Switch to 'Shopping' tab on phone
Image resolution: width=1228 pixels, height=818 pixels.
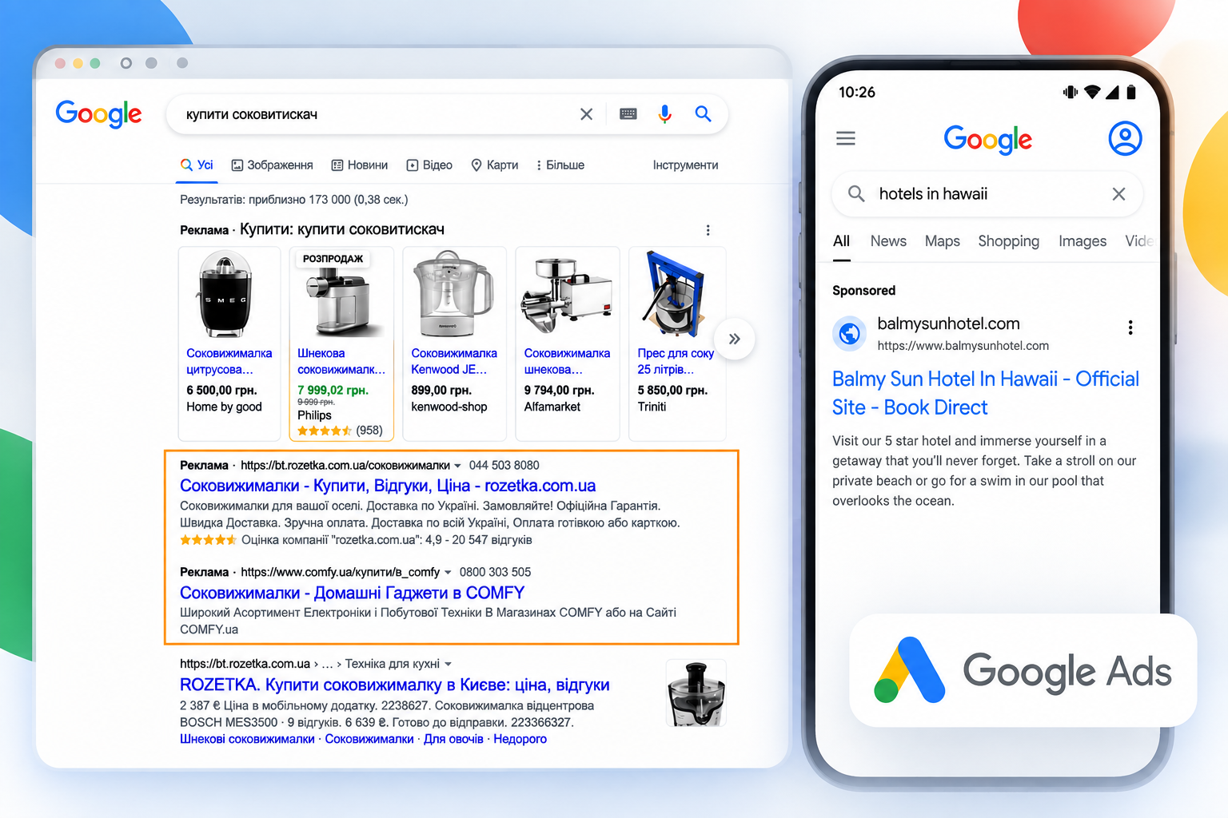(x=1009, y=241)
